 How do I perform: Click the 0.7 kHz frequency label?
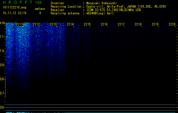2,93
